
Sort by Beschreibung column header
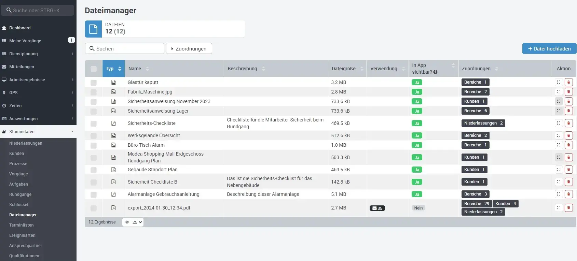(276, 69)
